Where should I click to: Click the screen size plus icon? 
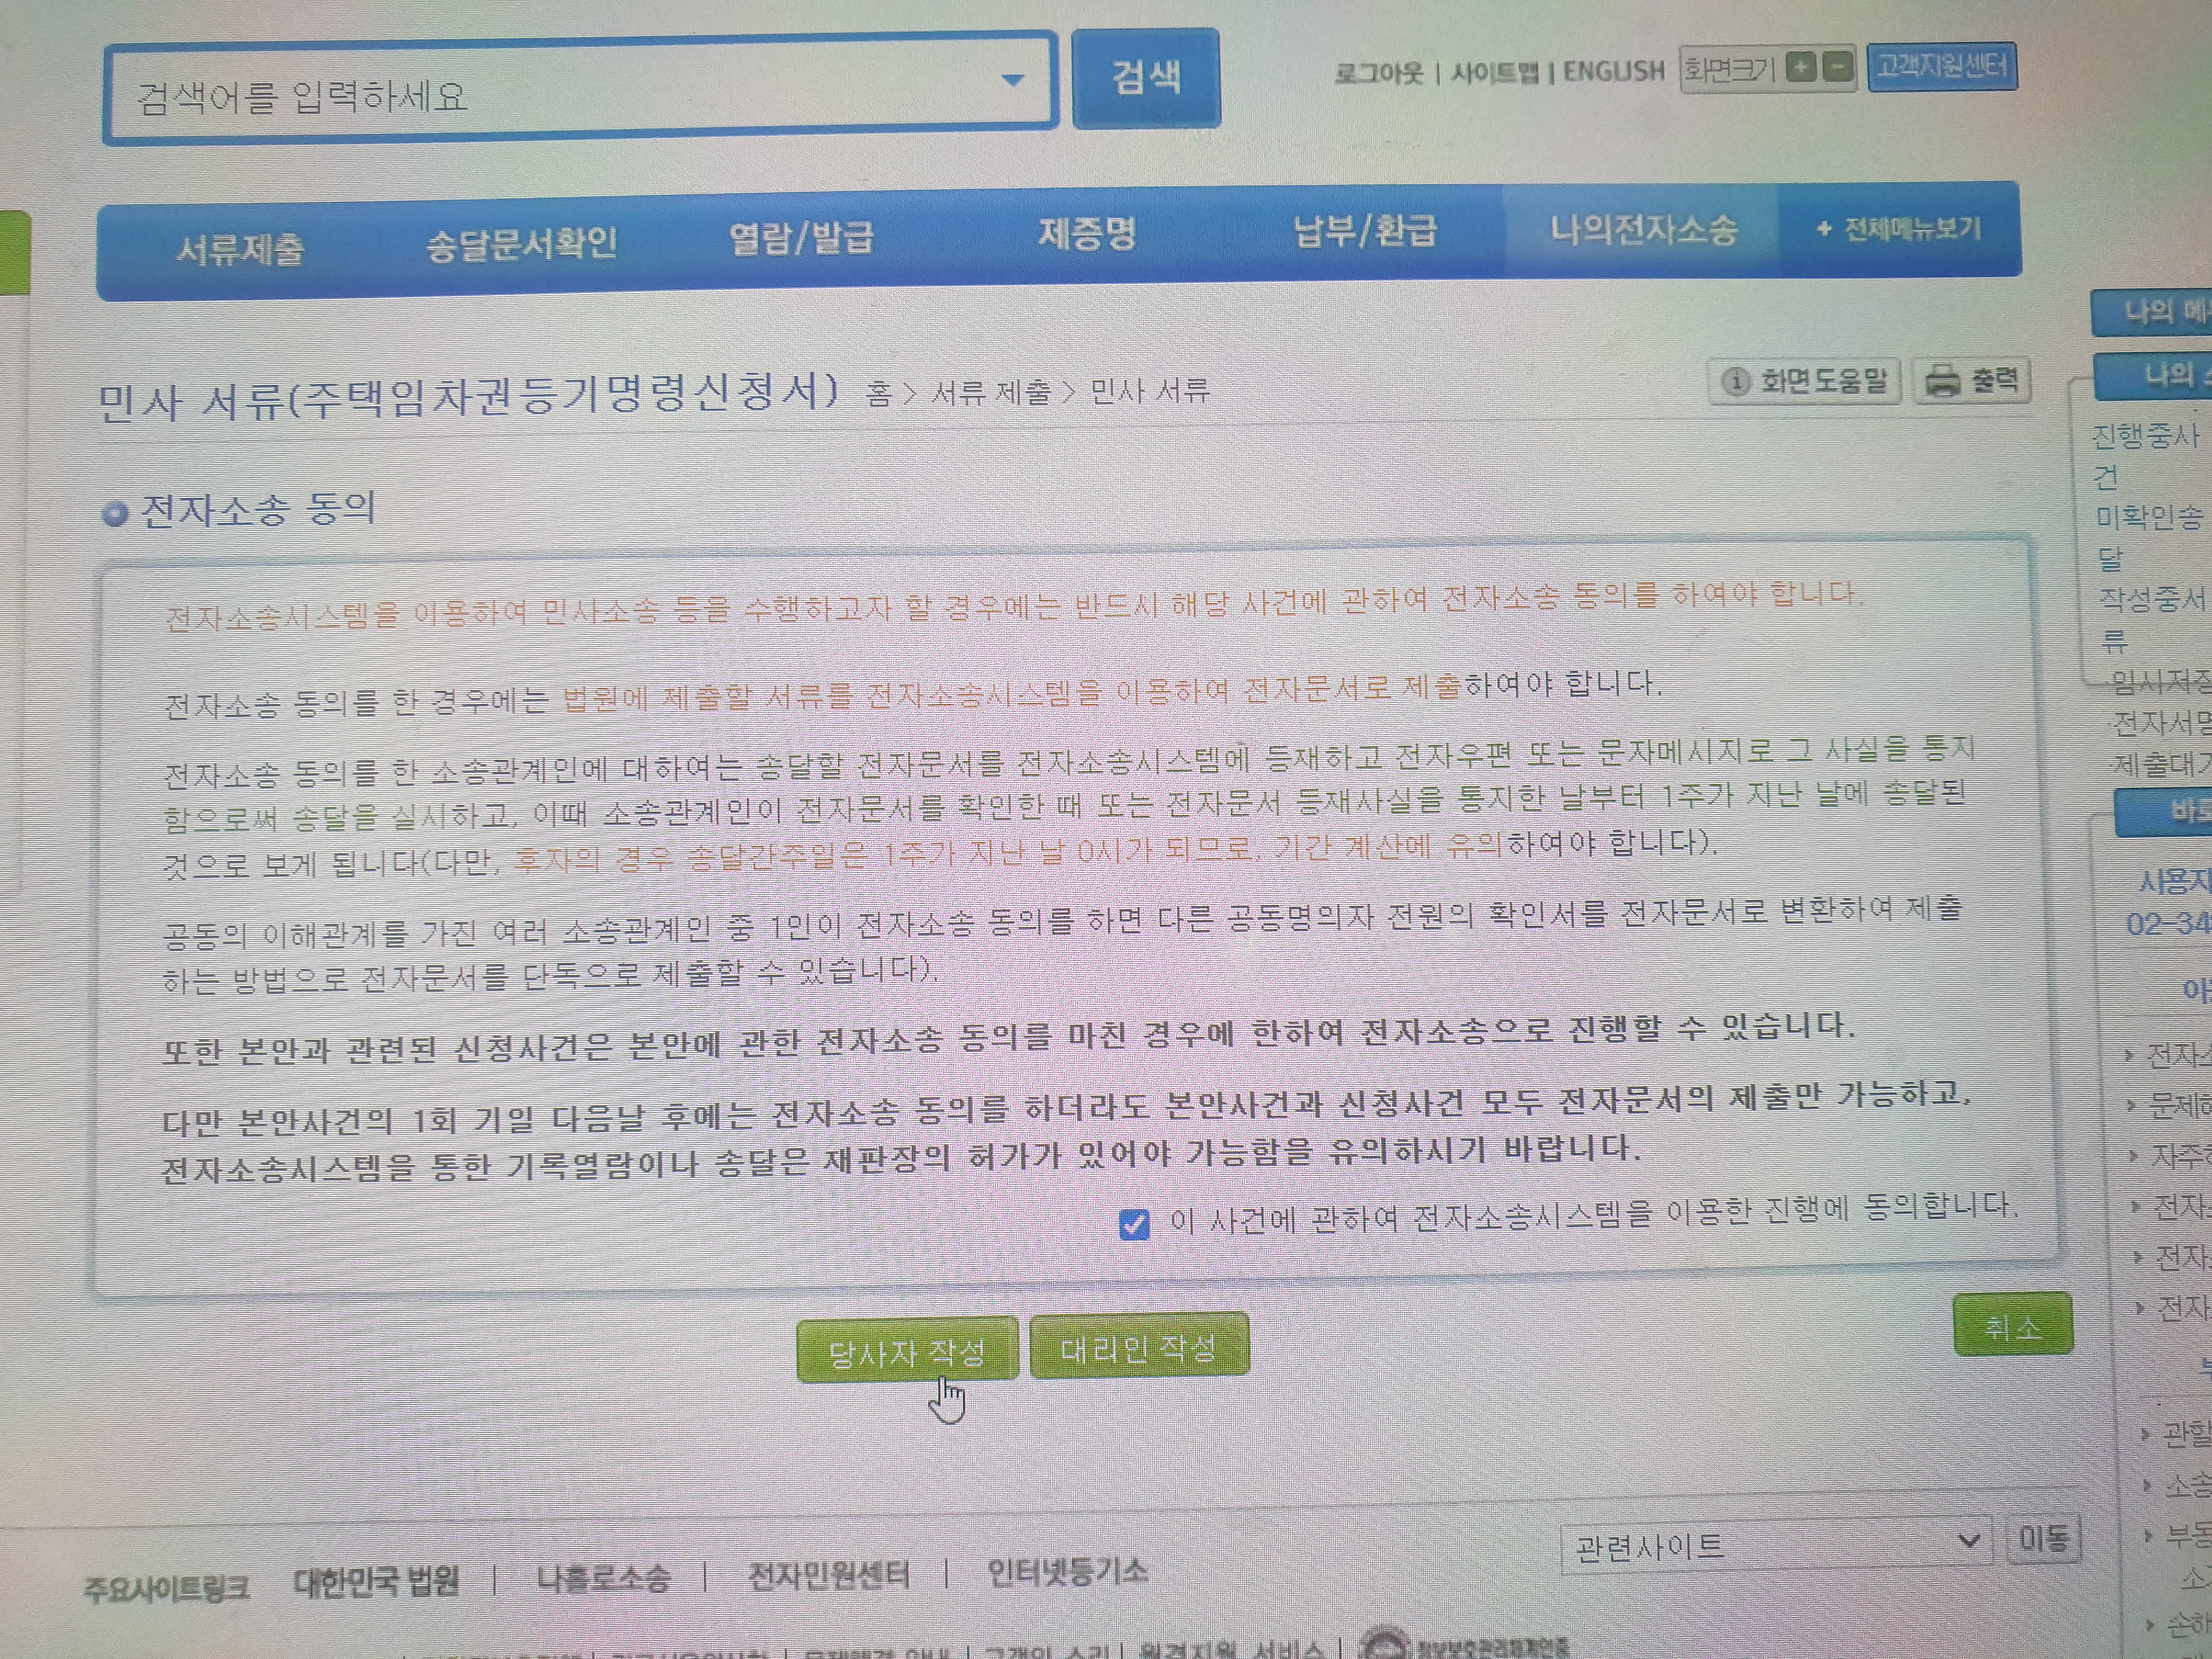1800,68
